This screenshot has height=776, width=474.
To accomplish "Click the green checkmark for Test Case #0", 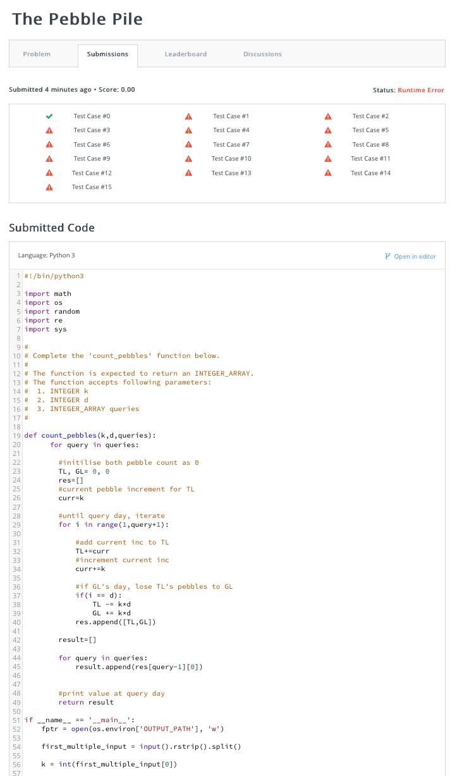I will click(x=49, y=116).
